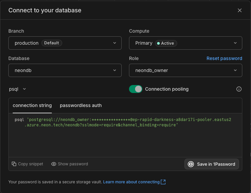This screenshot has height=193, width=251.
Task: Click the external link icon after Learn more
Action: [163, 182]
